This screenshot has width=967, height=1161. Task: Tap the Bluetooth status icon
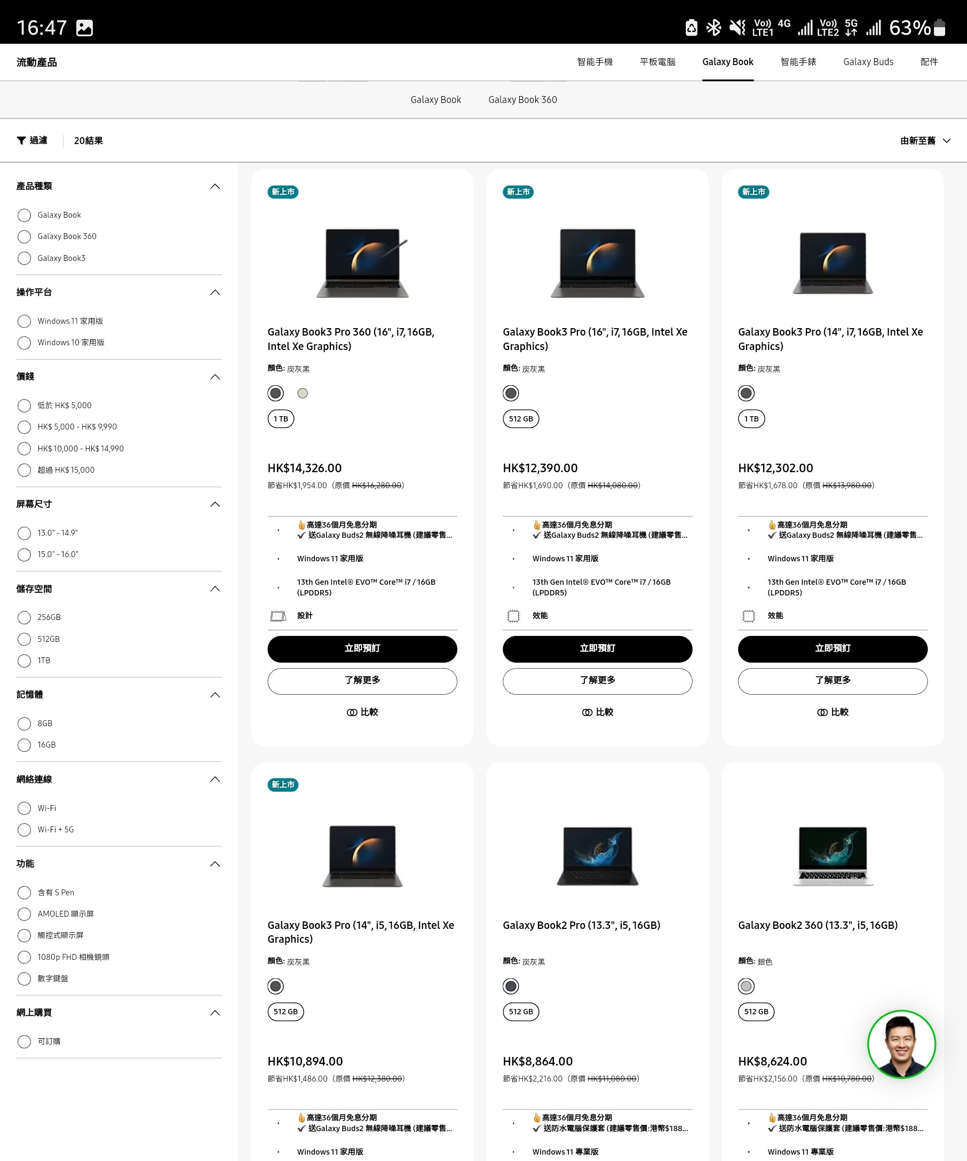714,28
